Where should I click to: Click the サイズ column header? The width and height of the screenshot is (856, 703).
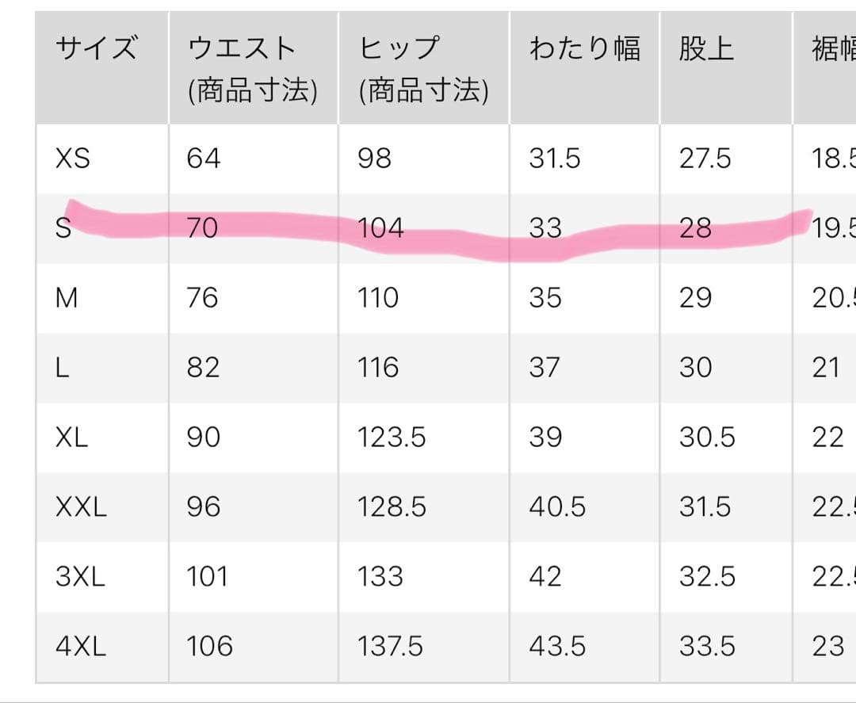(96, 48)
